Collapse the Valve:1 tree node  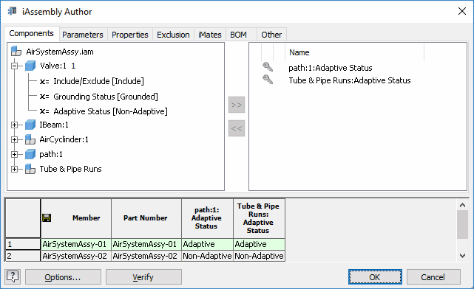tap(15, 66)
